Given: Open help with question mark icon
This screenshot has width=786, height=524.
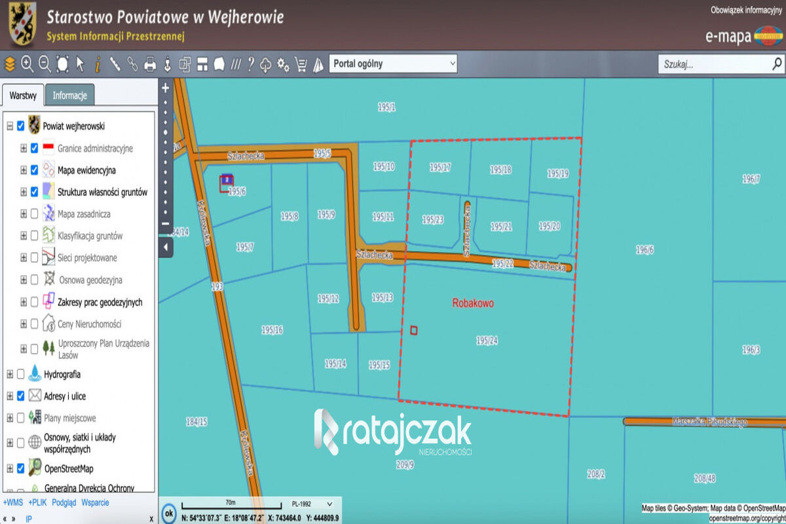Looking at the screenshot, I should tap(251, 64).
